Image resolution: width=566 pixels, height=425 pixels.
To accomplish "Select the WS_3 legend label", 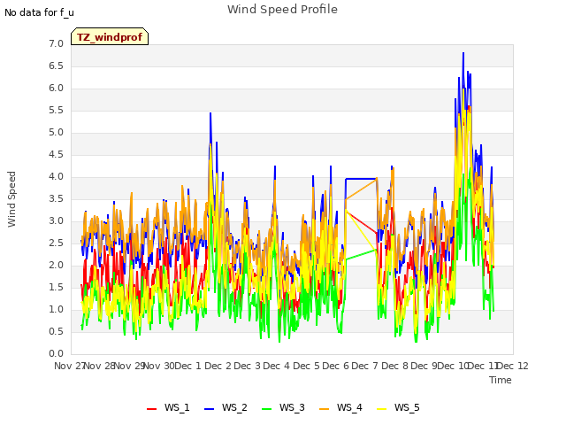I will pos(292,407).
